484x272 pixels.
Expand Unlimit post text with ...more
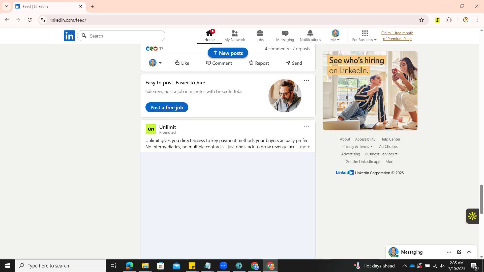pyautogui.click(x=304, y=147)
